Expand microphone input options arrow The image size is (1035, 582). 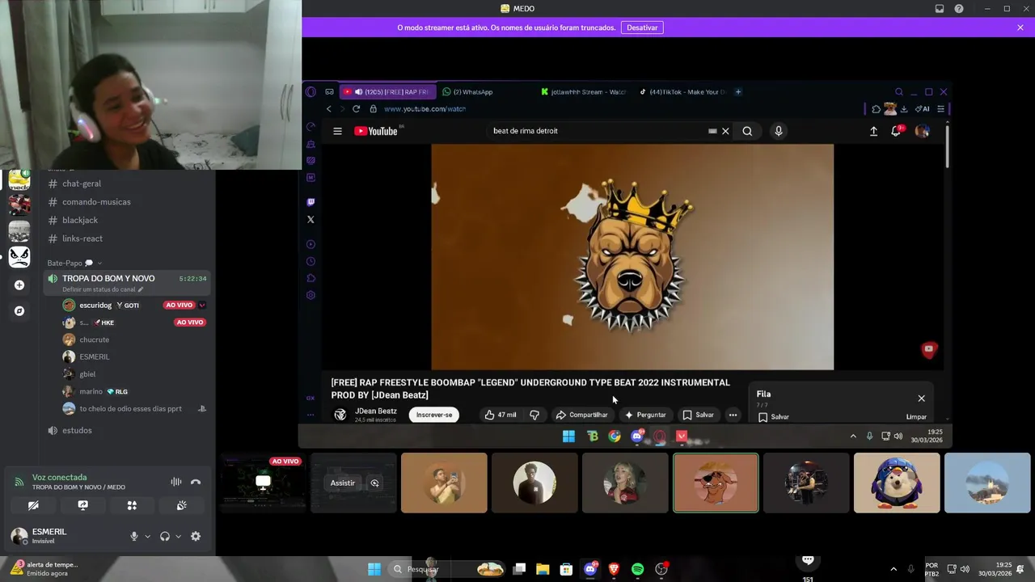[147, 536]
